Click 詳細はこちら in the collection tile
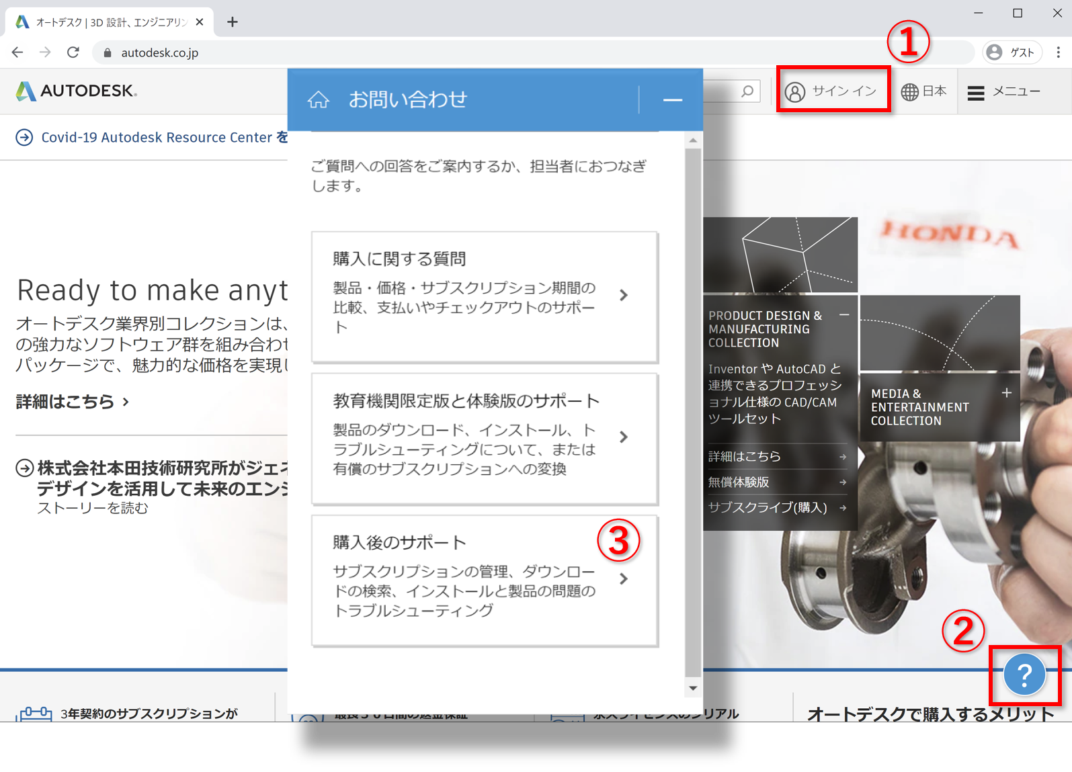 click(x=776, y=457)
